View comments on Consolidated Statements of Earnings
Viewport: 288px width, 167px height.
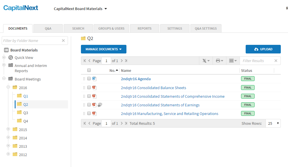point(100,105)
